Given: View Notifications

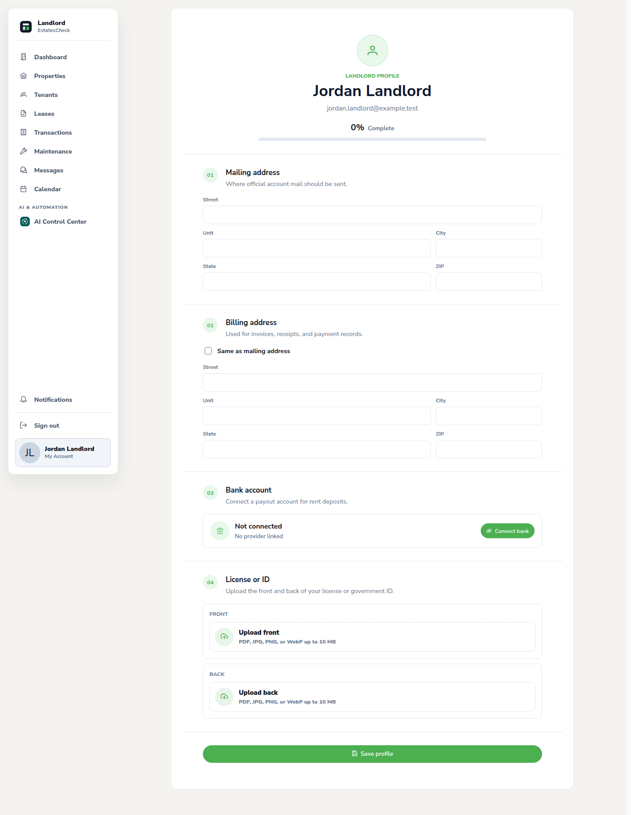Looking at the screenshot, I should click(x=63, y=400).
